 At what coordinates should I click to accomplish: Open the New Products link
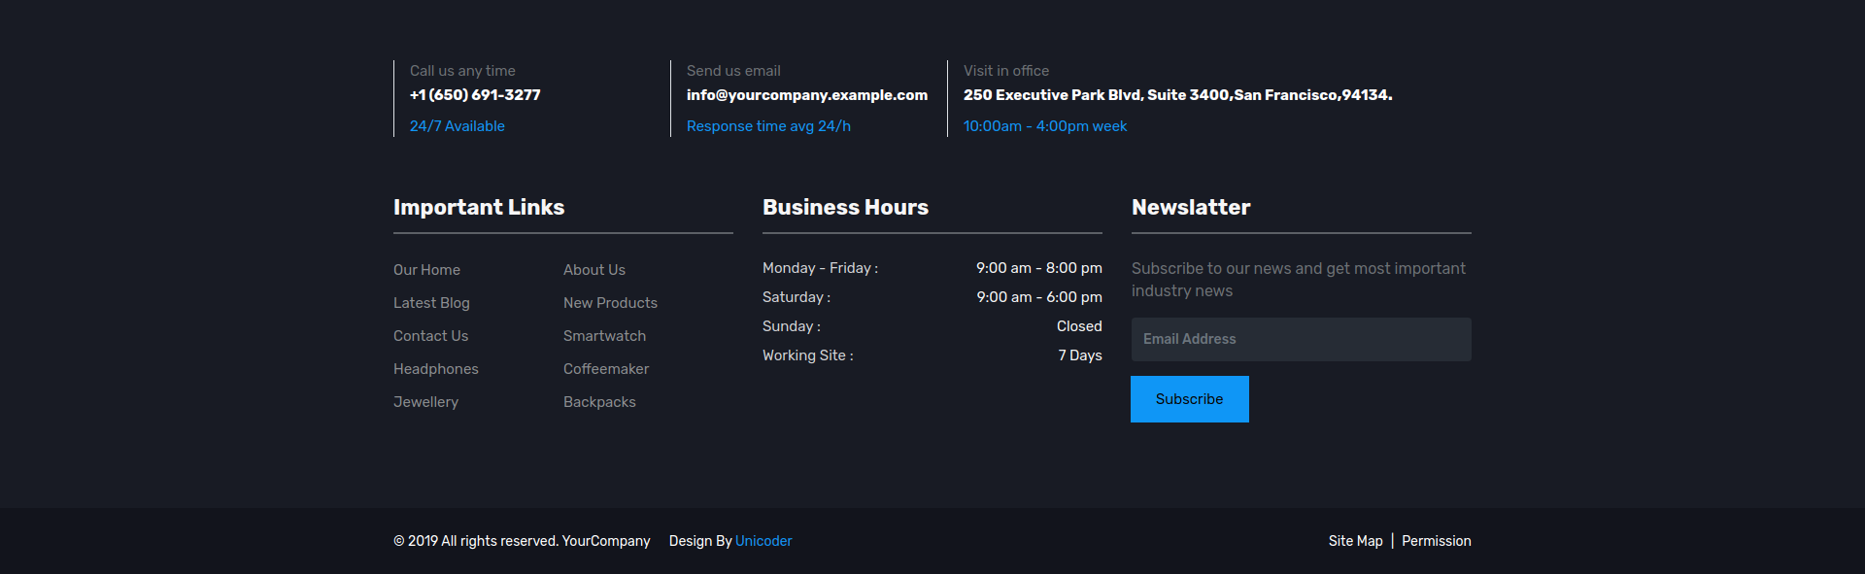click(610, 303)
